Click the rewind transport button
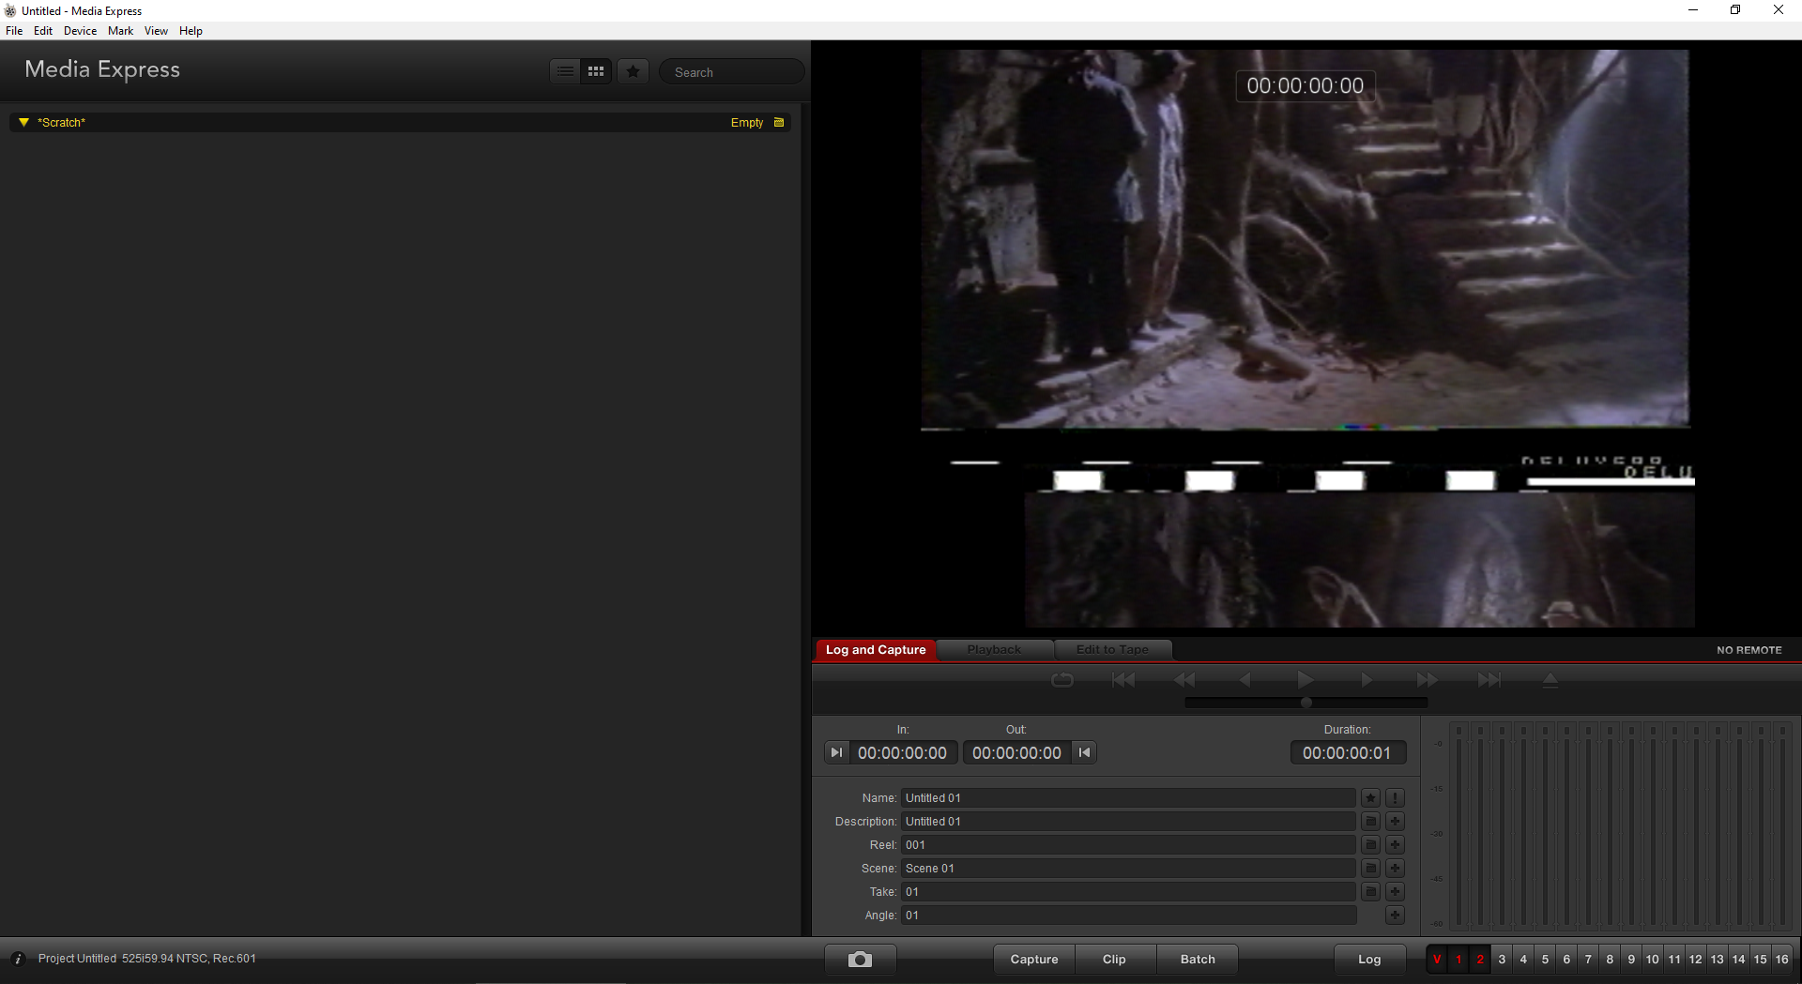 1184,680
